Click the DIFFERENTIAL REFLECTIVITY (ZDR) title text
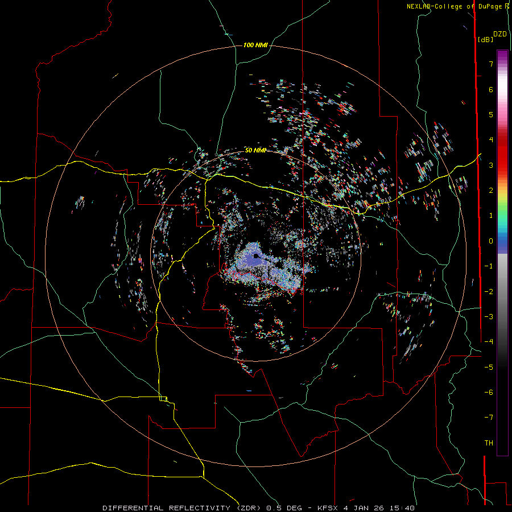 181,508
